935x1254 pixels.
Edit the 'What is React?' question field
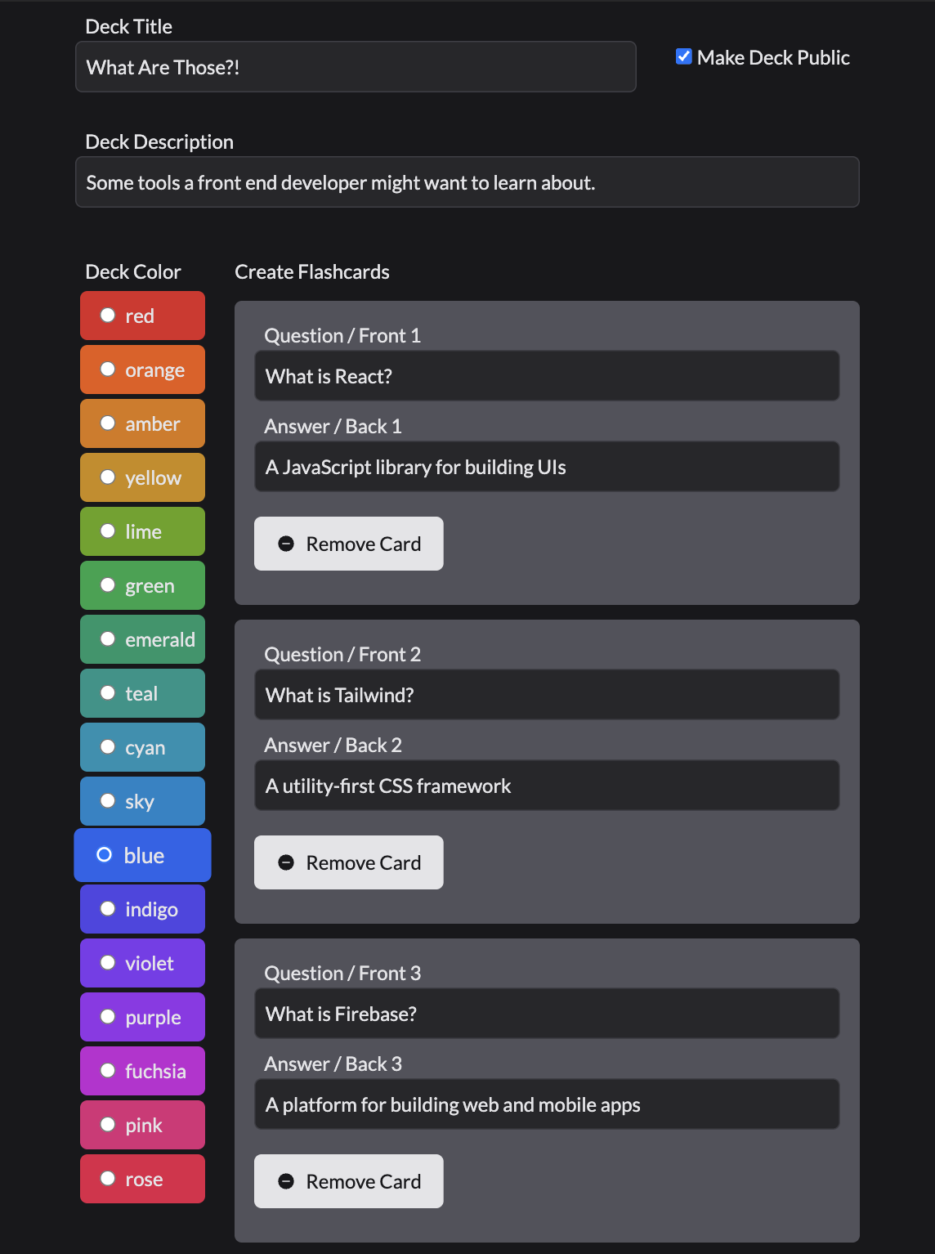click(547, 376)
